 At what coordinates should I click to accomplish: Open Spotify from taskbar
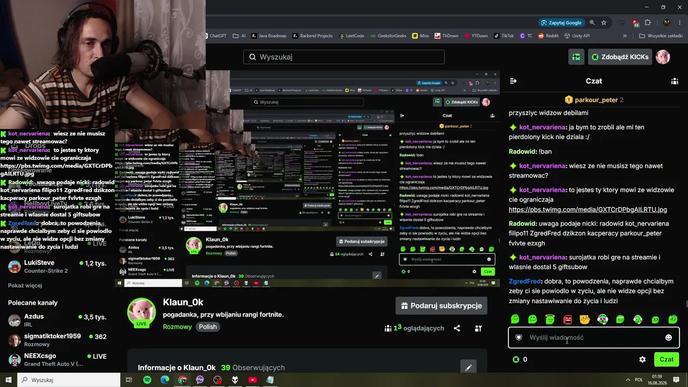tap(147, 380)
